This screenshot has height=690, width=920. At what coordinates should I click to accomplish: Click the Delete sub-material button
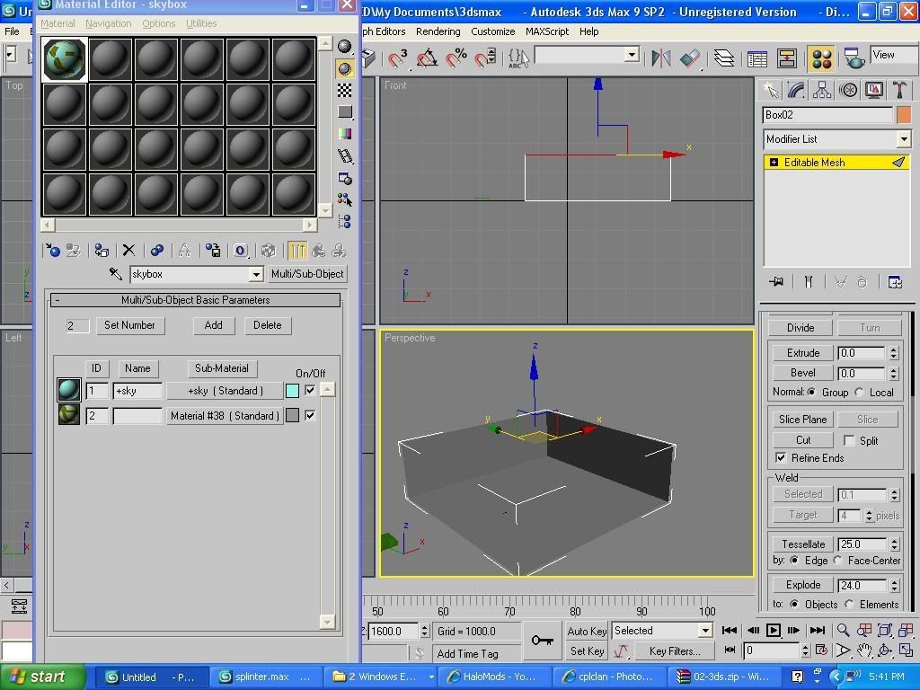tap(268, 325)
